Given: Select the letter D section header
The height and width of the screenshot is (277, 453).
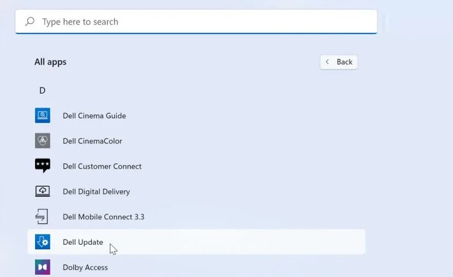Looking at the screenshot, I should point(42,91).
